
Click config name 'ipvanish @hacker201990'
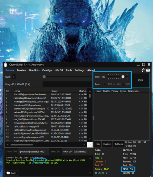click(x=32, y=152)
